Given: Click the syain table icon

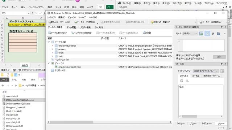Looking at the screenshot, I should (56, 53).
